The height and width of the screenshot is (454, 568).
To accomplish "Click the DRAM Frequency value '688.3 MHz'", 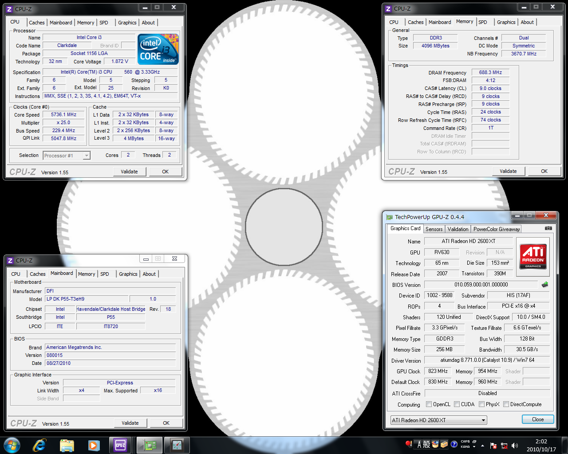I will [490, 72].
